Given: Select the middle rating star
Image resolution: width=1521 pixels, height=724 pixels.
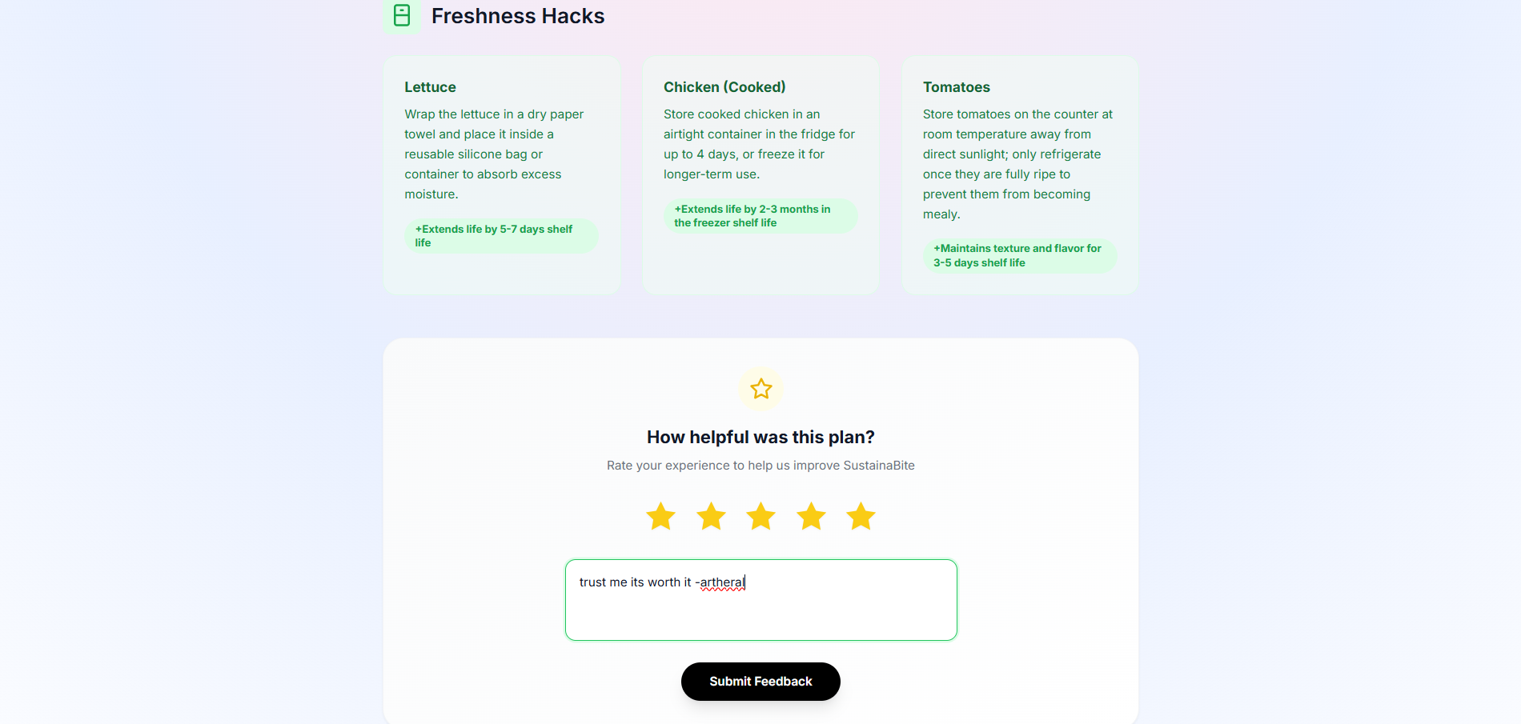Looking at the screenshot, I should [x=760, y=516].
